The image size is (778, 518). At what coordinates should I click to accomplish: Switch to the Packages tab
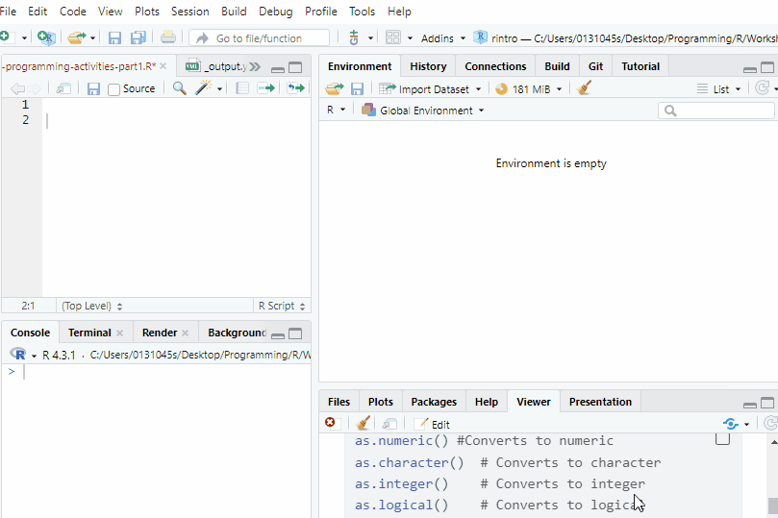click(x=434, y=402)
